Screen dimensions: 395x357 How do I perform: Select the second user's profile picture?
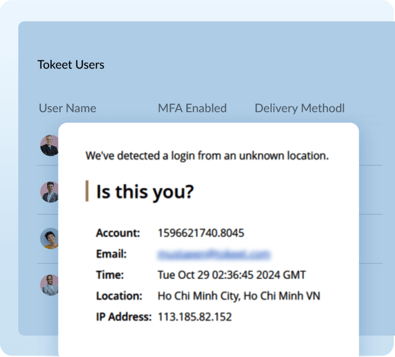click(49, 191)
